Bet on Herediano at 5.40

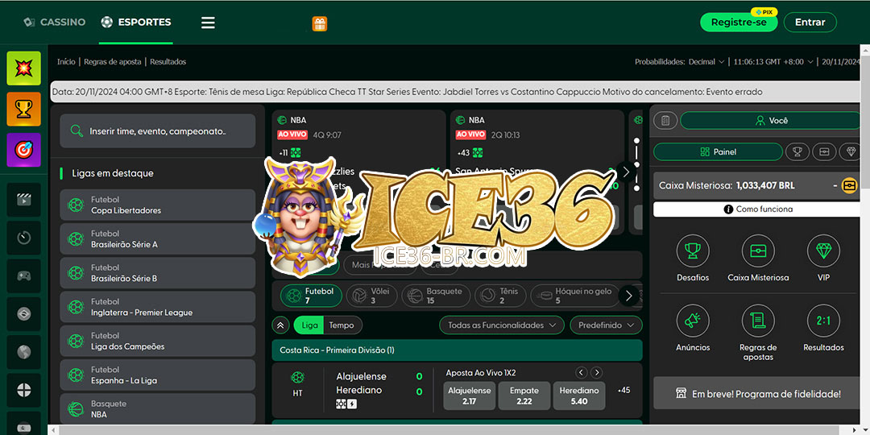[x=578, y=396]
